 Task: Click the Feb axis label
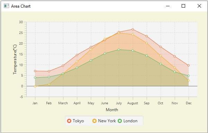click(49, 103)
